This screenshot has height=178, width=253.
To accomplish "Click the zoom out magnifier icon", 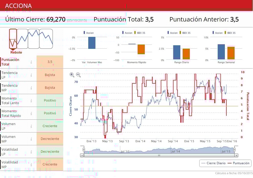I will click(x=78, y=75).
